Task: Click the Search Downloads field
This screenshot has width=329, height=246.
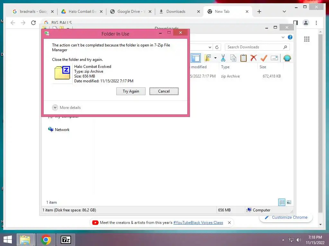Action: (257, 47)
